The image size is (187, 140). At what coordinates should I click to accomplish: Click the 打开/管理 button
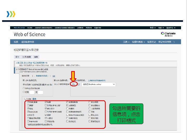27,57
